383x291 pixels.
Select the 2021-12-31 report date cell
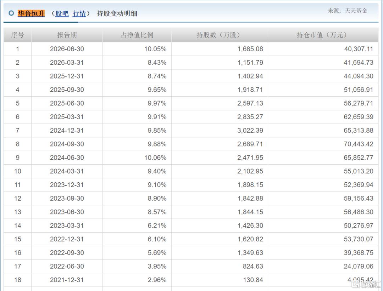(x=67, y=280)
